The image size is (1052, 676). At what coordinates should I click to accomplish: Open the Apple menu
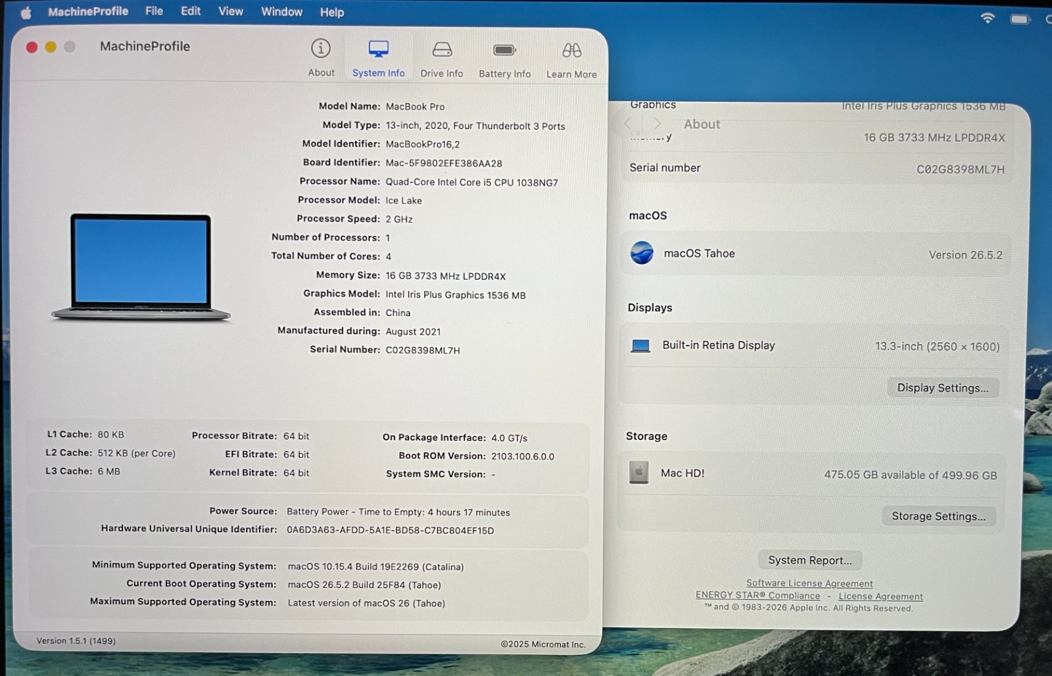pos(26,12)
